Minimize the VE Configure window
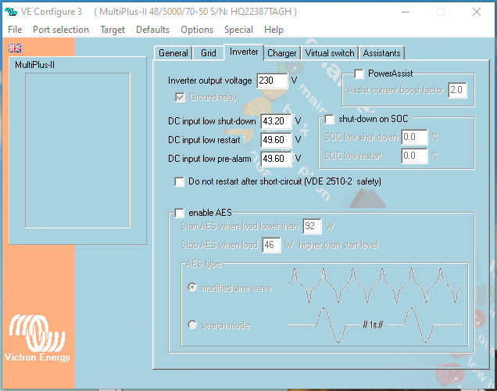 point(406,12)
